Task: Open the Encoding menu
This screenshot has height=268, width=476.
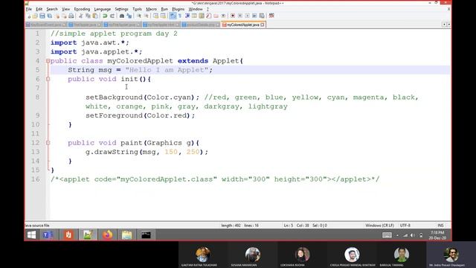Action: 82,9
